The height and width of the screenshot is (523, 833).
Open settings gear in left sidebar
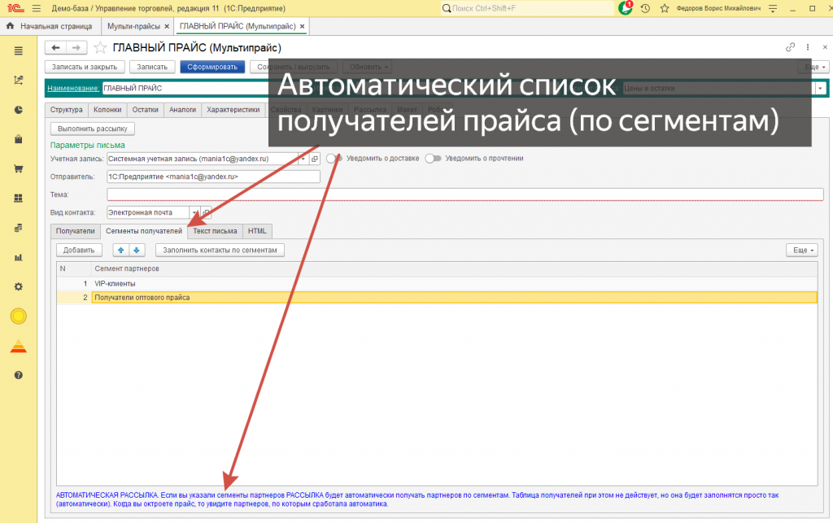pos(19,287)
